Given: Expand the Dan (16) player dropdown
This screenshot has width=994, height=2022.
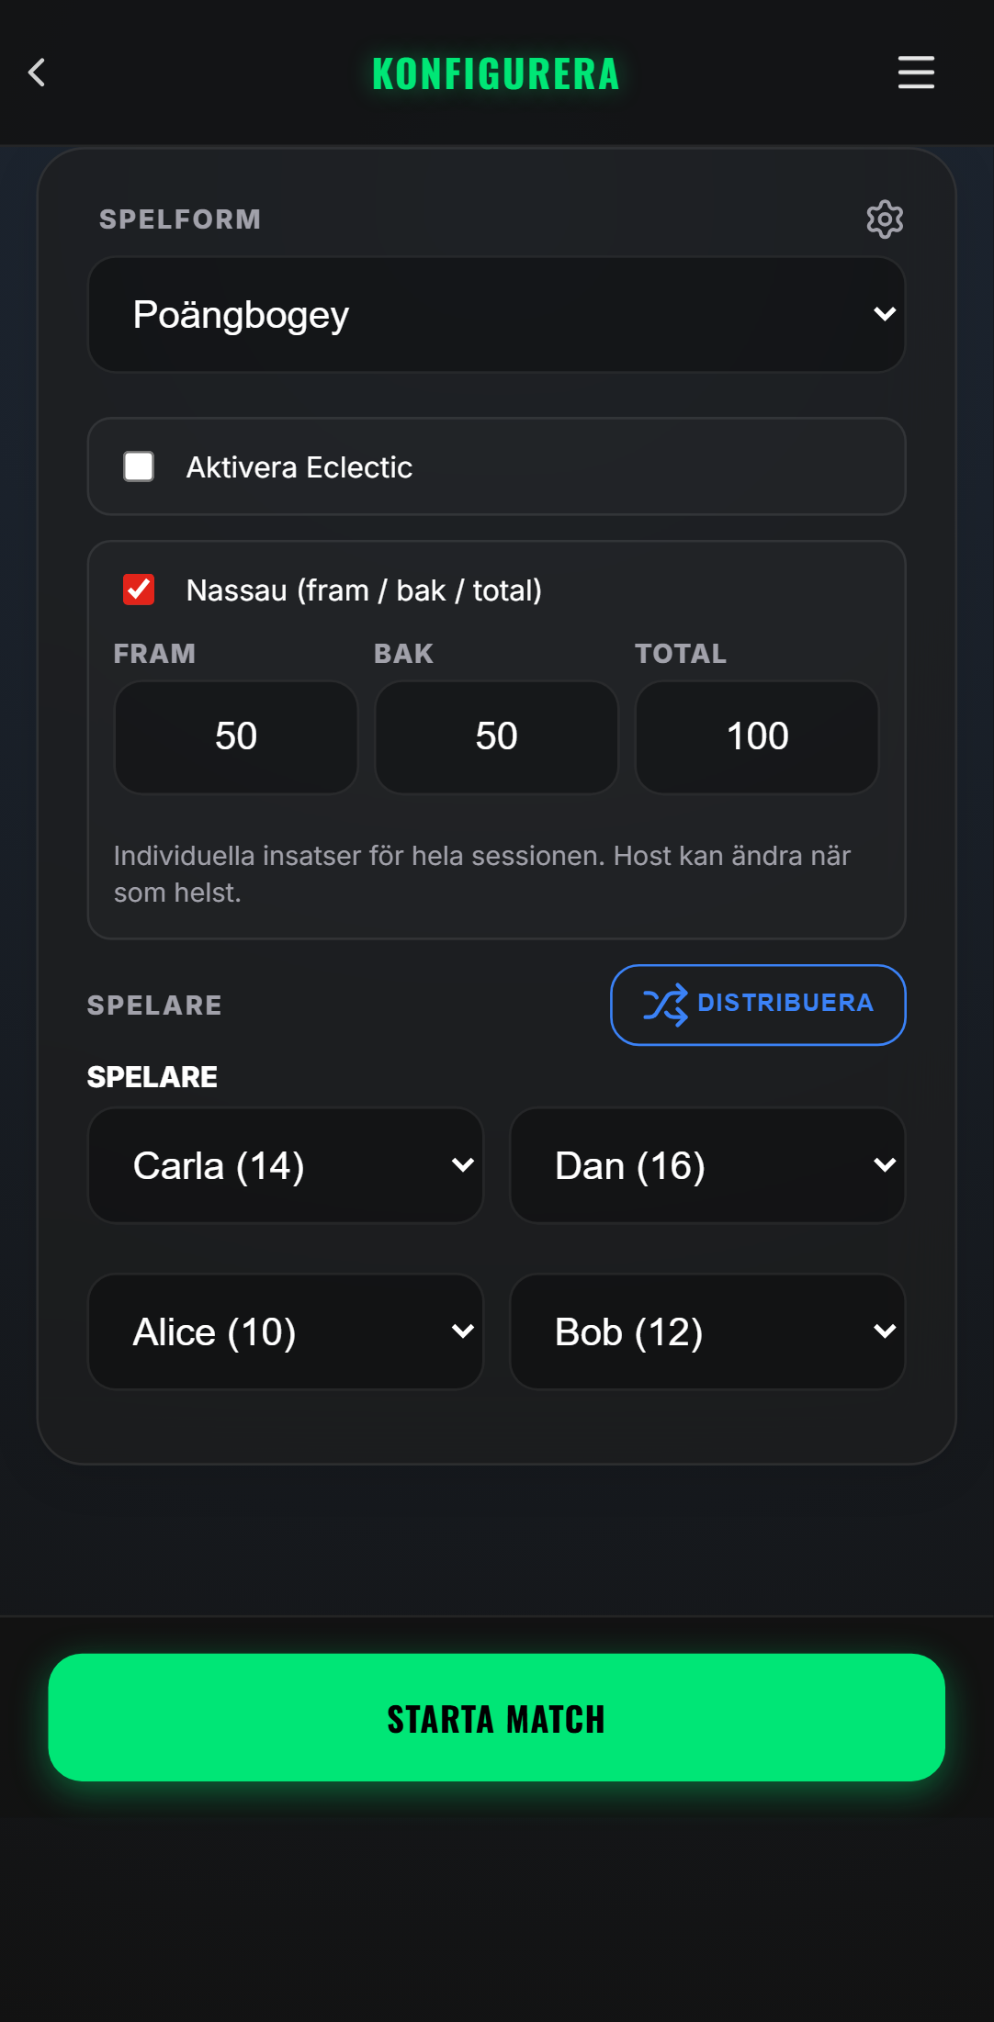Looking at the screenshot, I should tap(707, 1165).
